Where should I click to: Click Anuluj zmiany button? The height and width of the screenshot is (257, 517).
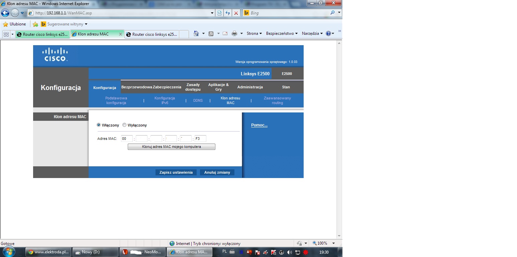(x=217, y=172)
